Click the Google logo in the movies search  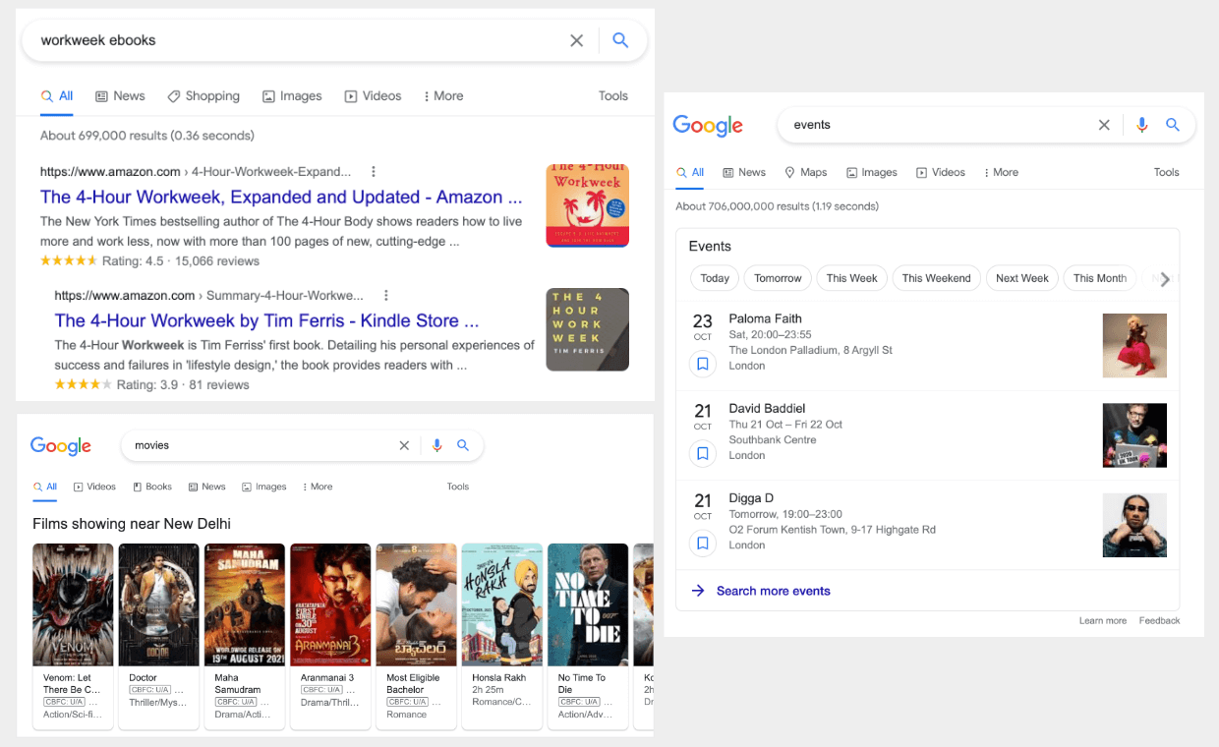61,446
